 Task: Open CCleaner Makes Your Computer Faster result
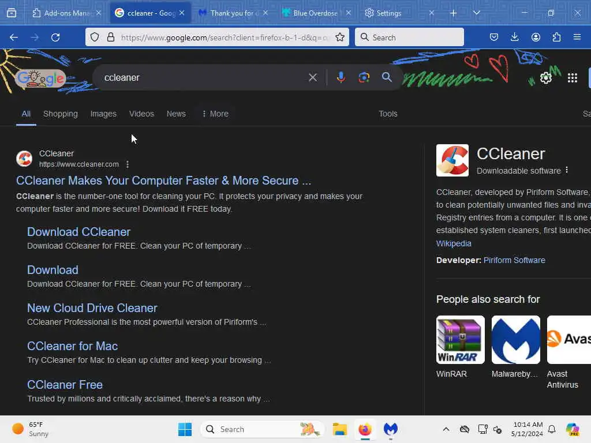[x=163, y=181]
